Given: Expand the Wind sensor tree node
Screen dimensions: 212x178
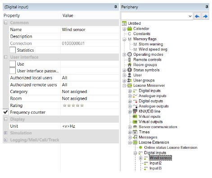Looking at the screenshot, I should 140,158.
